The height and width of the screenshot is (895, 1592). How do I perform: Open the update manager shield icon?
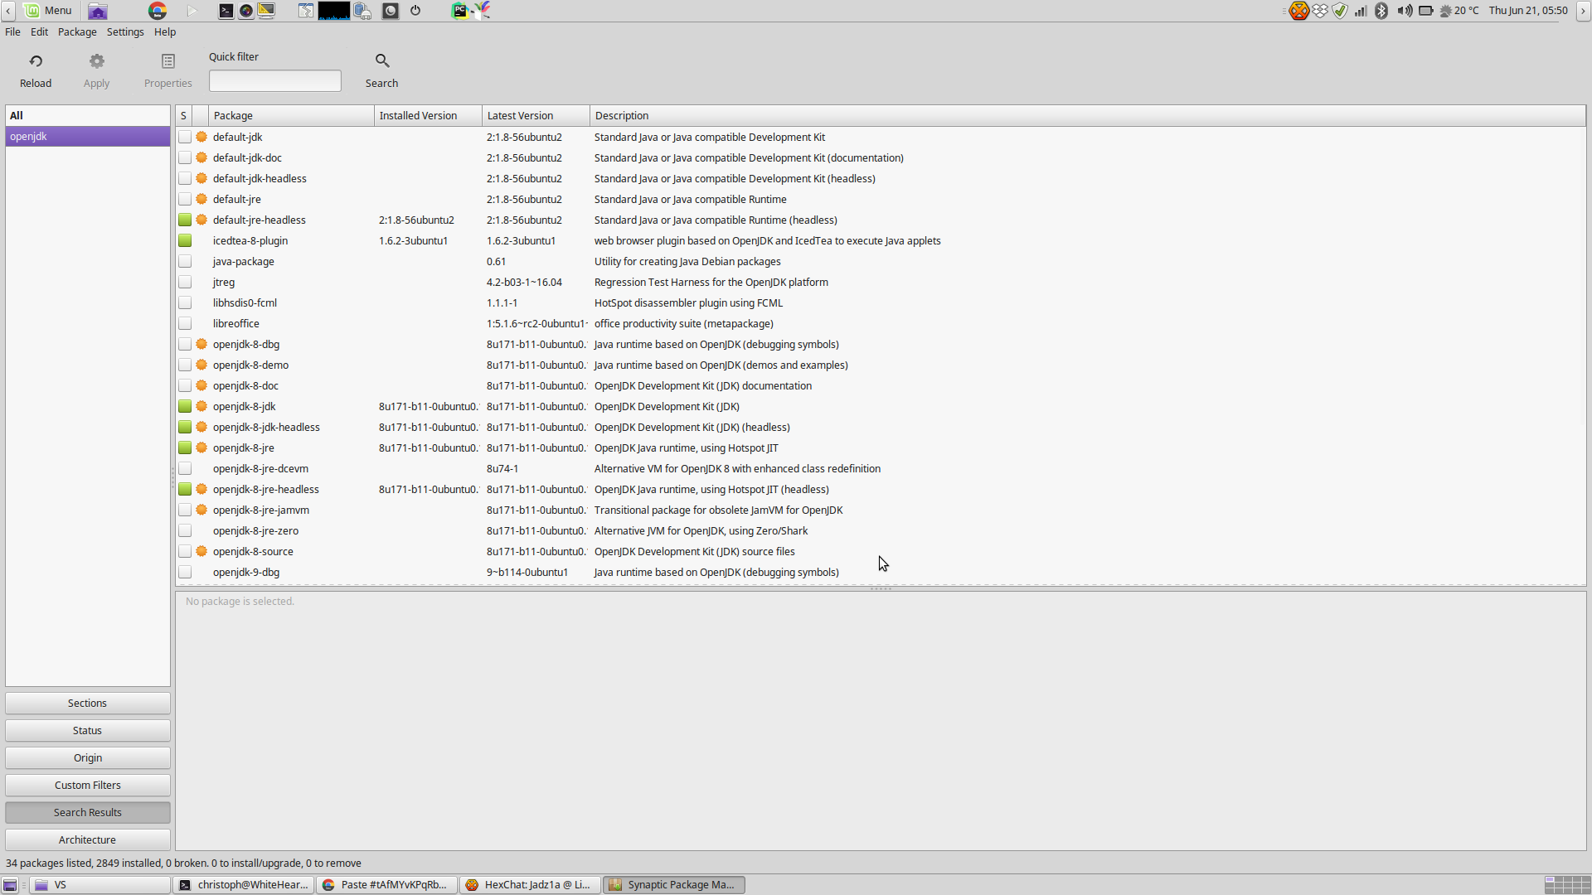[x=1340, y=11]
